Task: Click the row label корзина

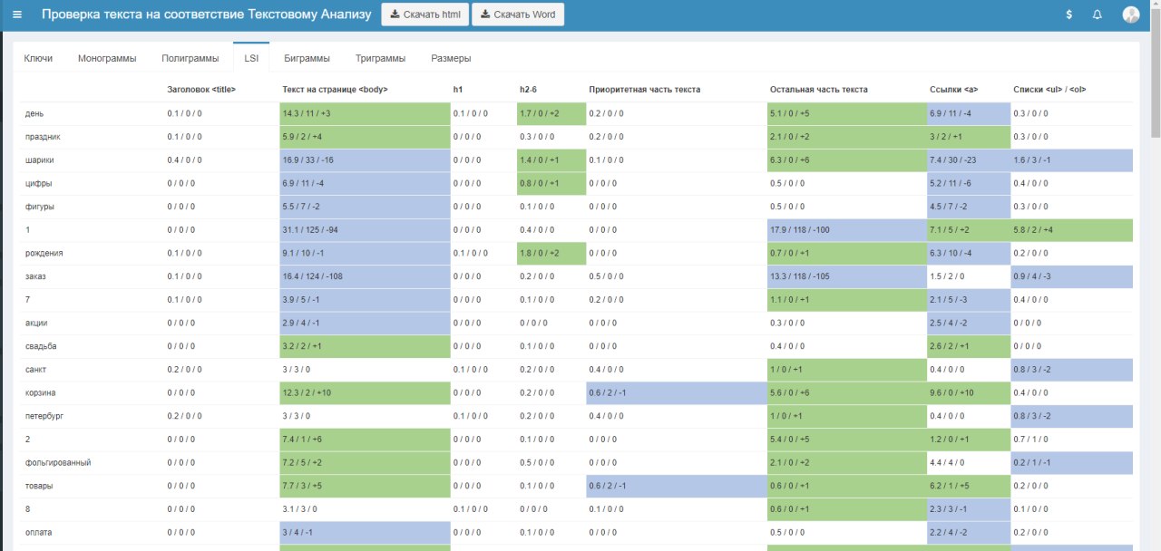Action: pyautogui.click(x=41, y=392)
